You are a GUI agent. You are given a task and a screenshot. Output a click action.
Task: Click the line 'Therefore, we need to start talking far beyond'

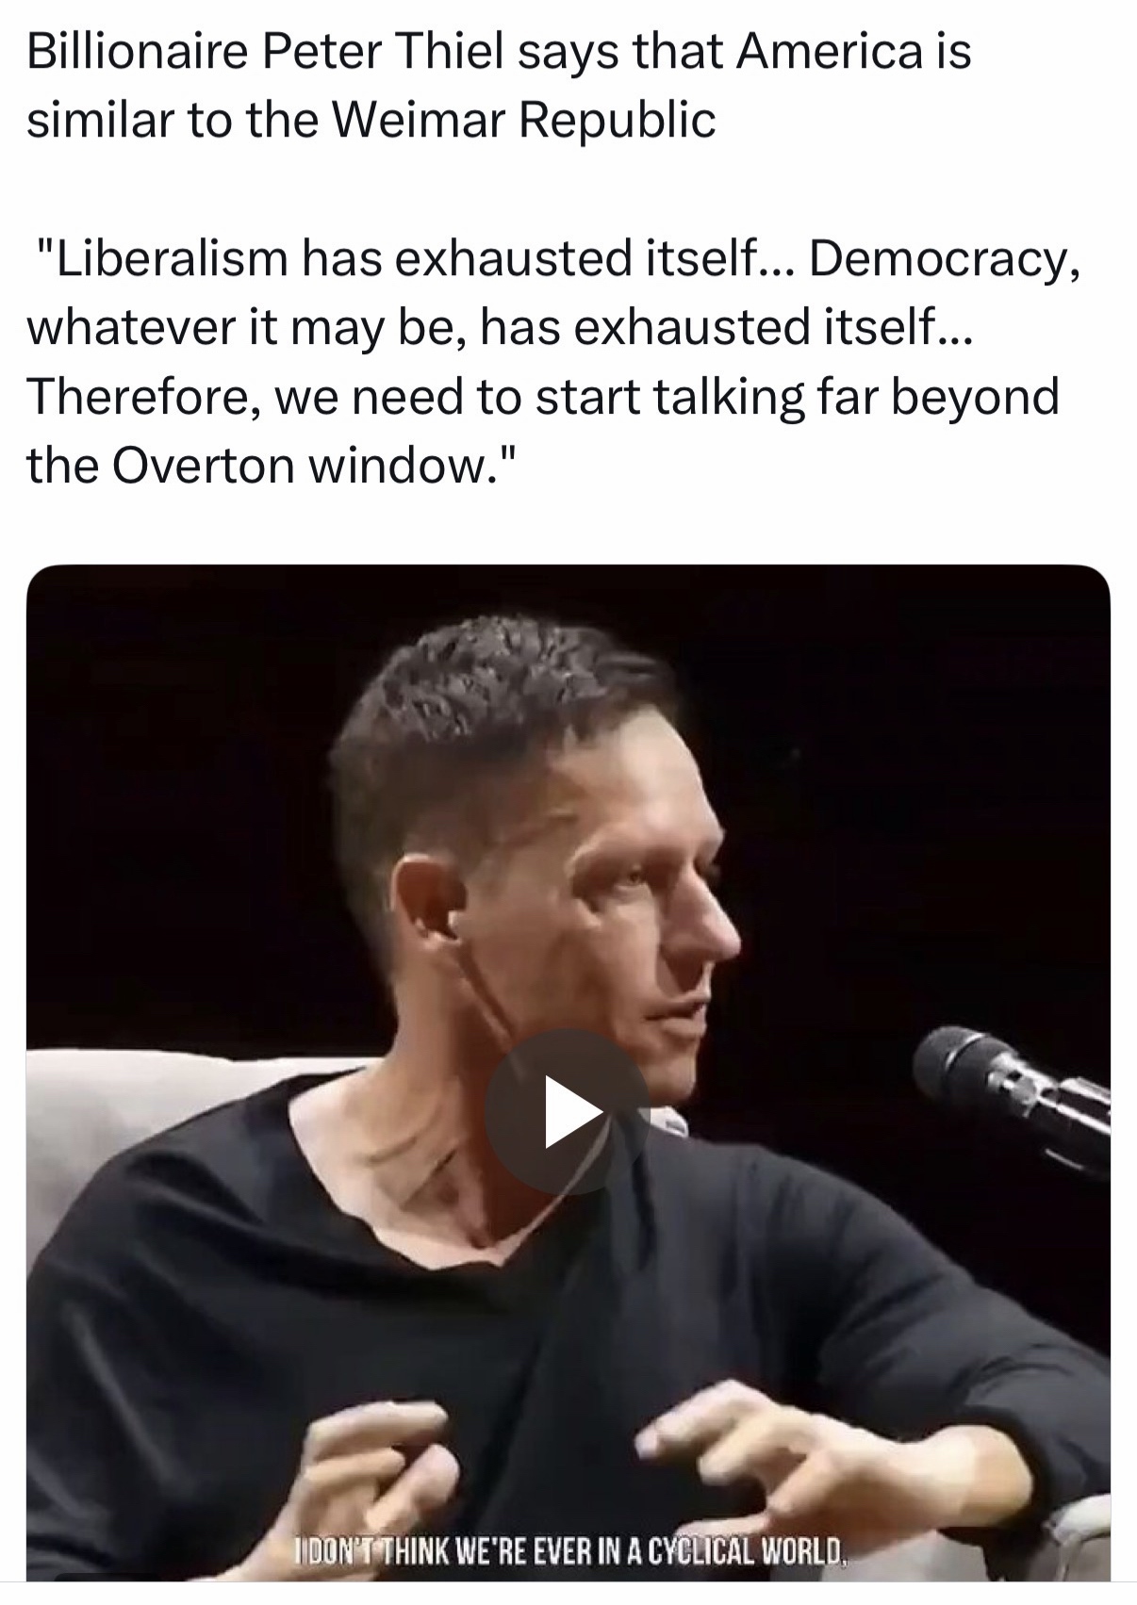pyautogui.click(x=543, y=396)
